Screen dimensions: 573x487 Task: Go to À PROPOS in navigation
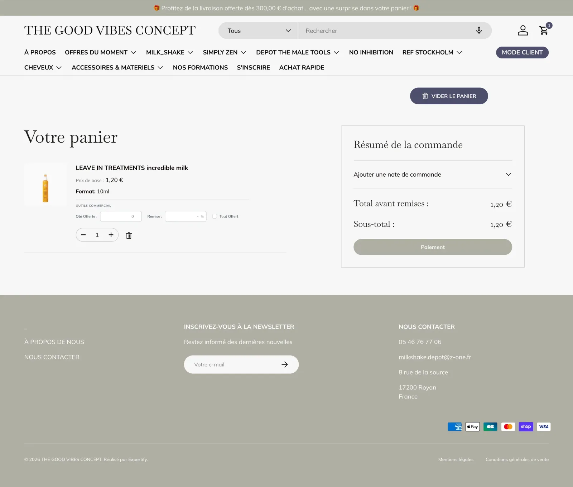click(x=40, y=52)
